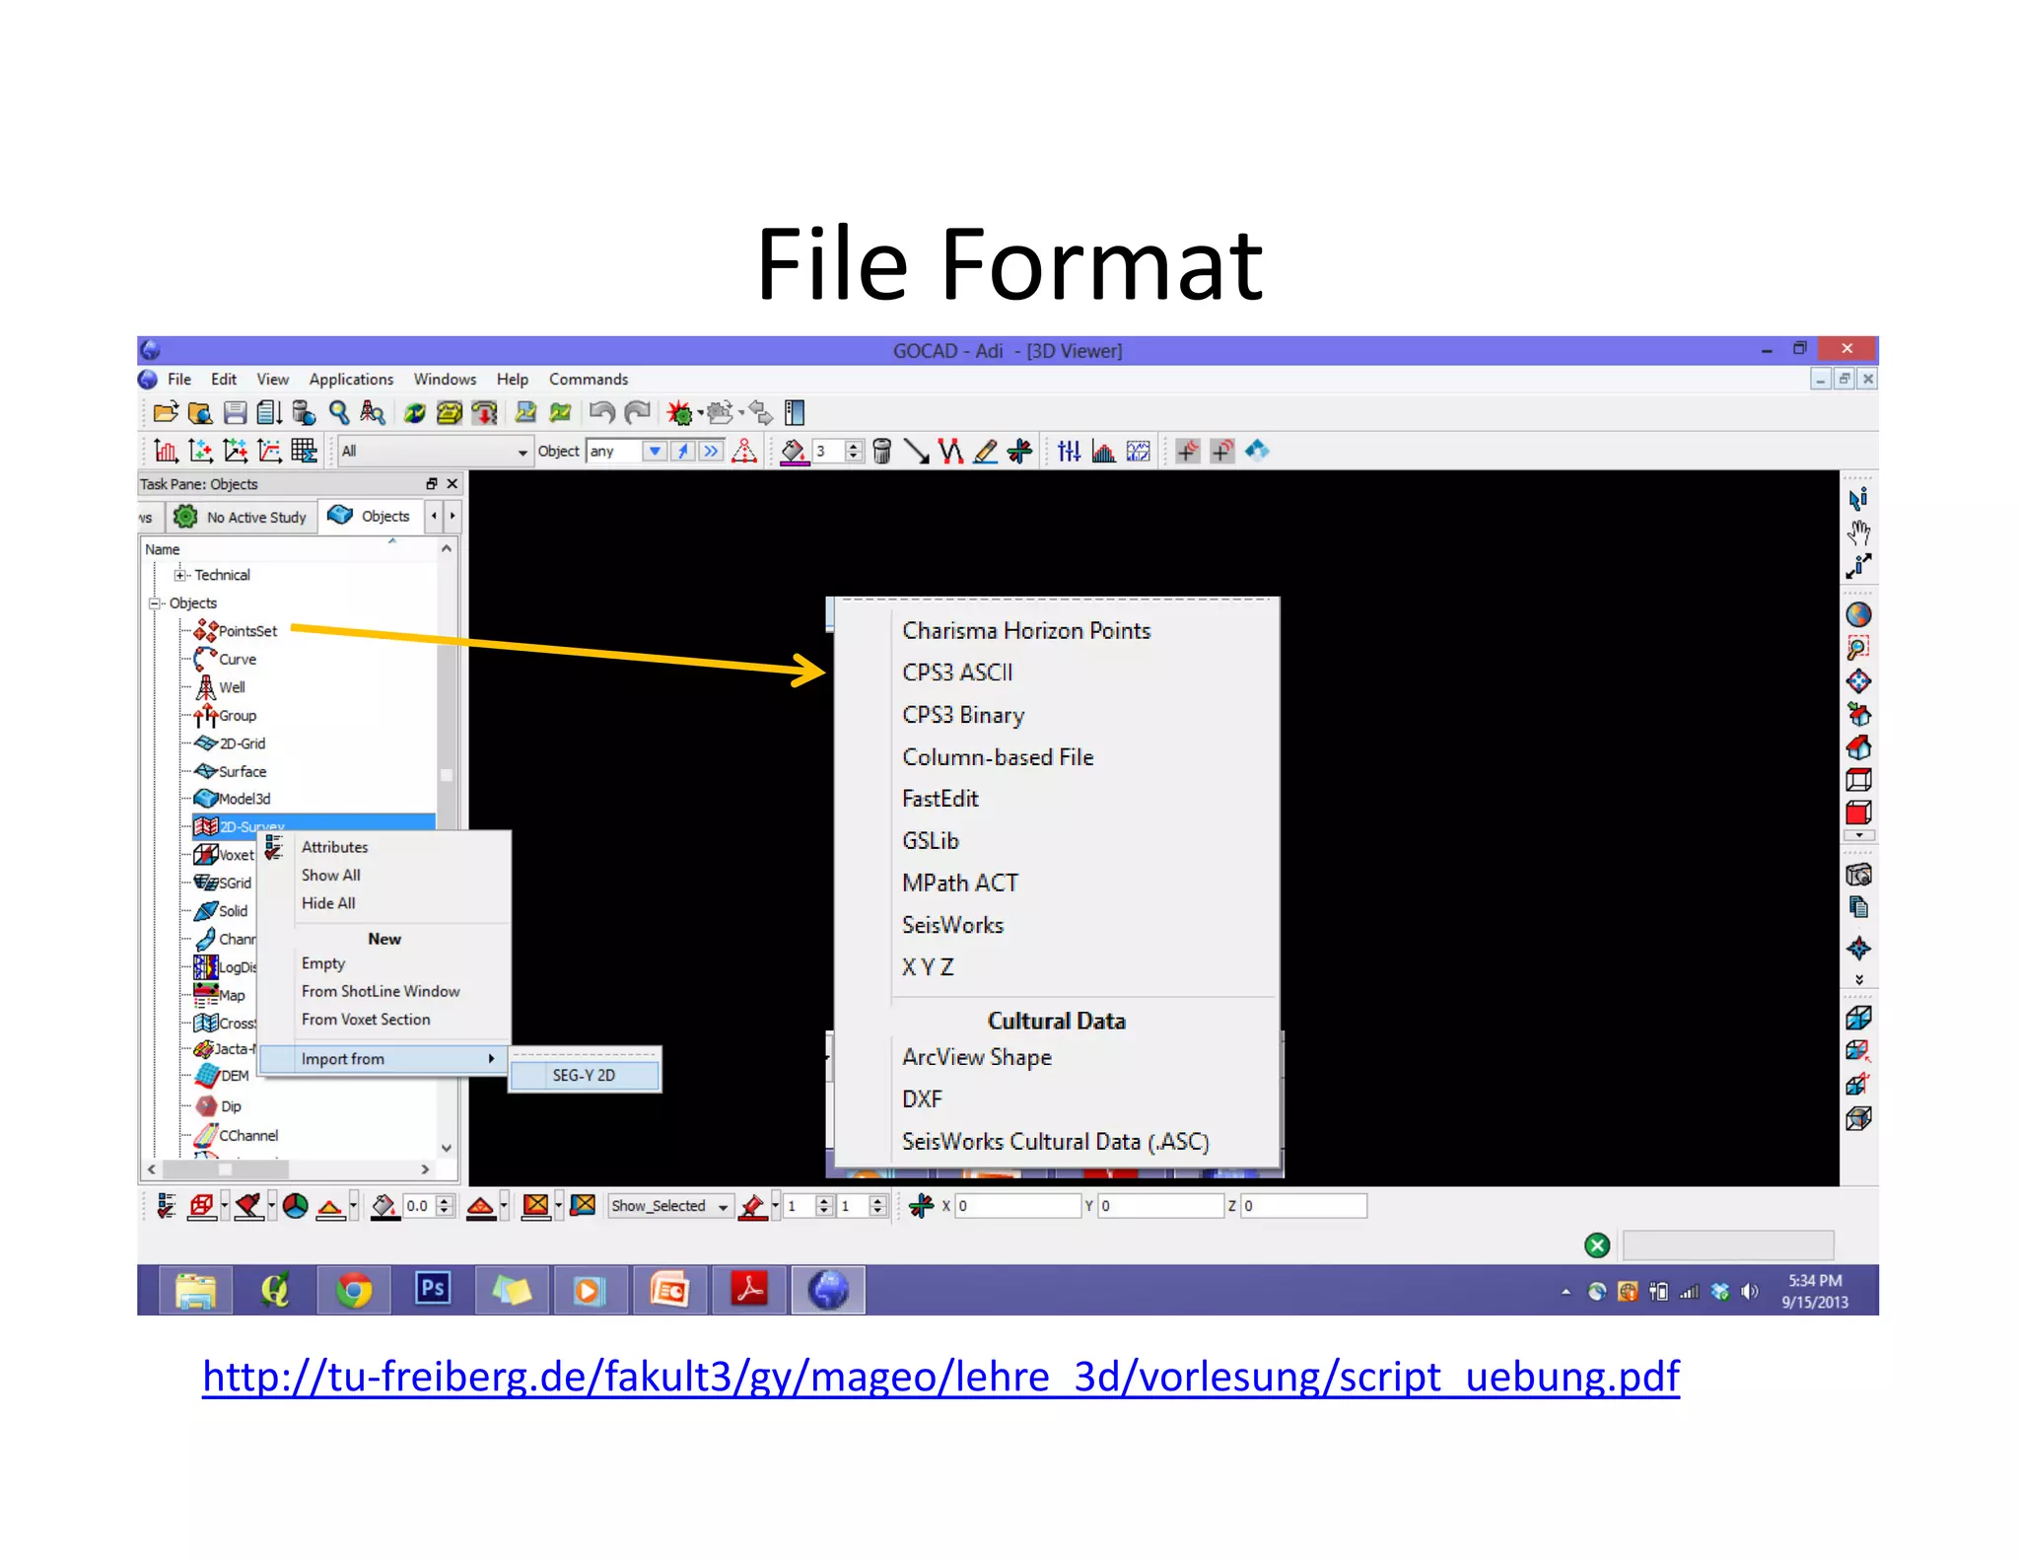Image resolution: width=2019 pixels, height=1560 pixels.
Task: Click the magnifying glass search icon
Action: click(x=339, y=412)
